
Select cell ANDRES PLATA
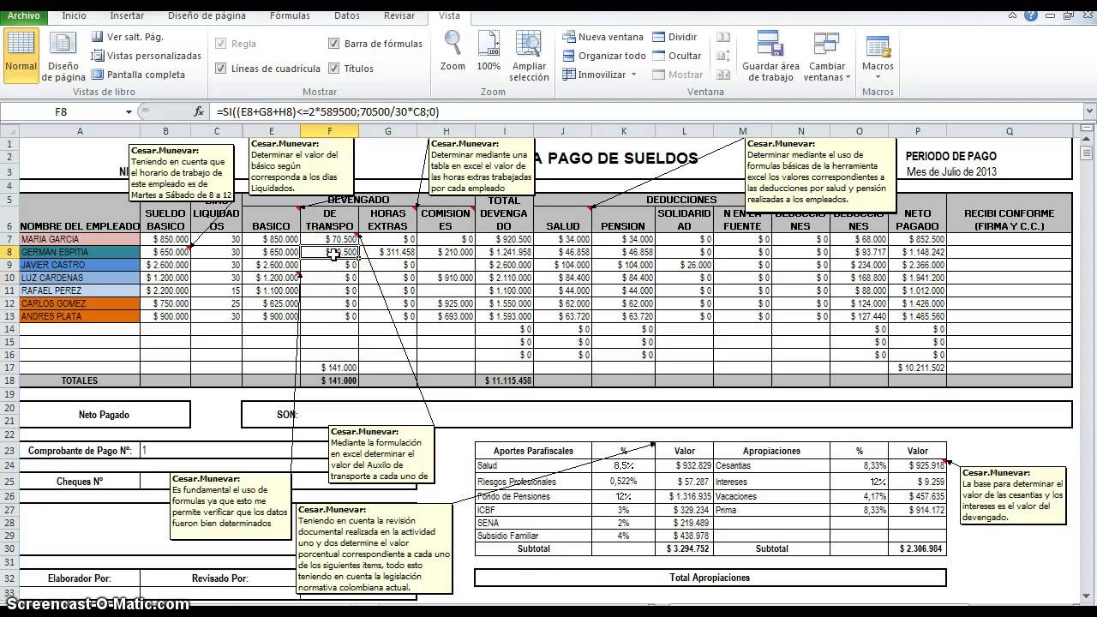(x=79, y=316)
